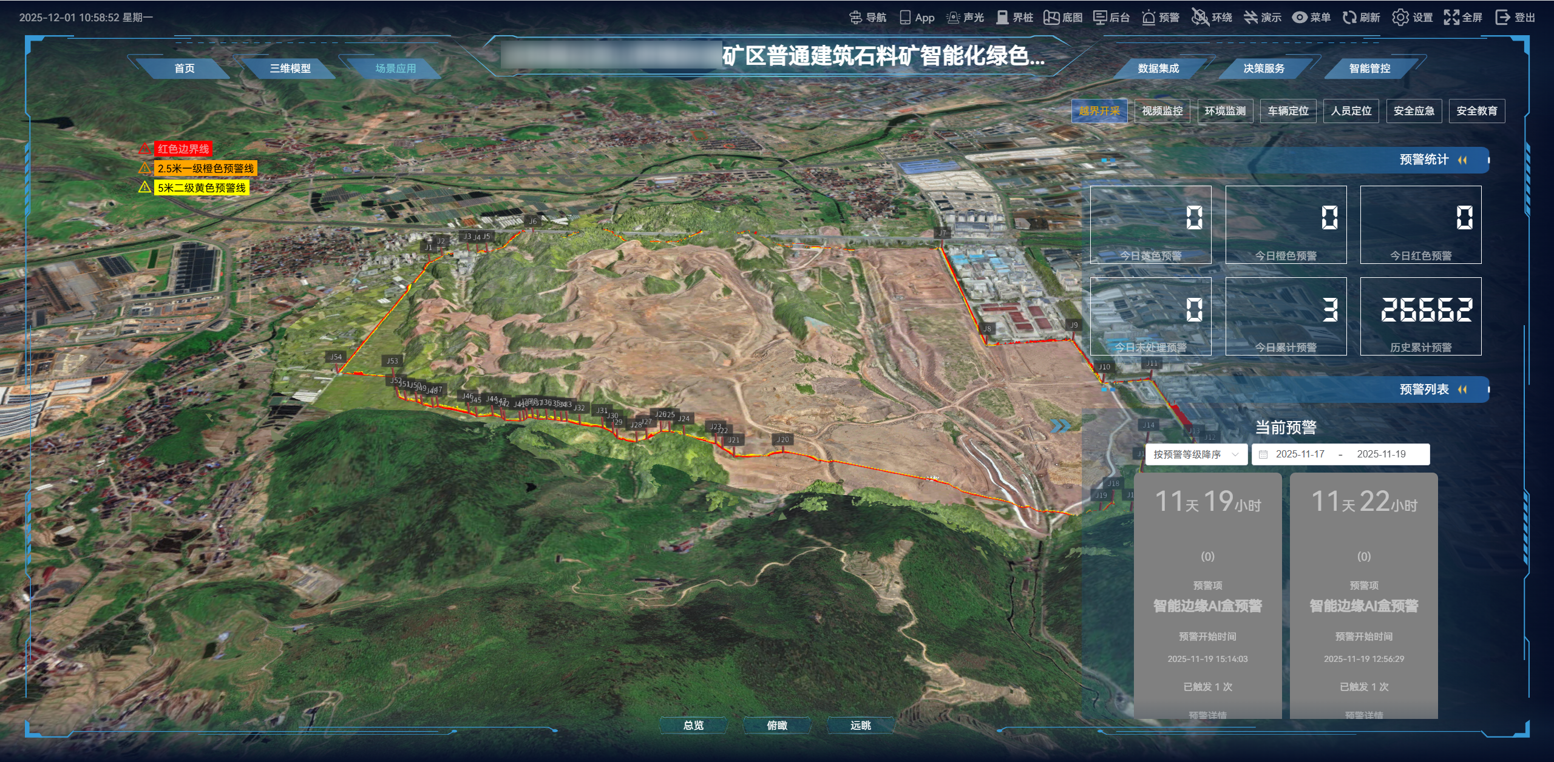1554x762 pixels.
Task: Collapse the 预警统计 panel arrows
Action: point(1462,160)
